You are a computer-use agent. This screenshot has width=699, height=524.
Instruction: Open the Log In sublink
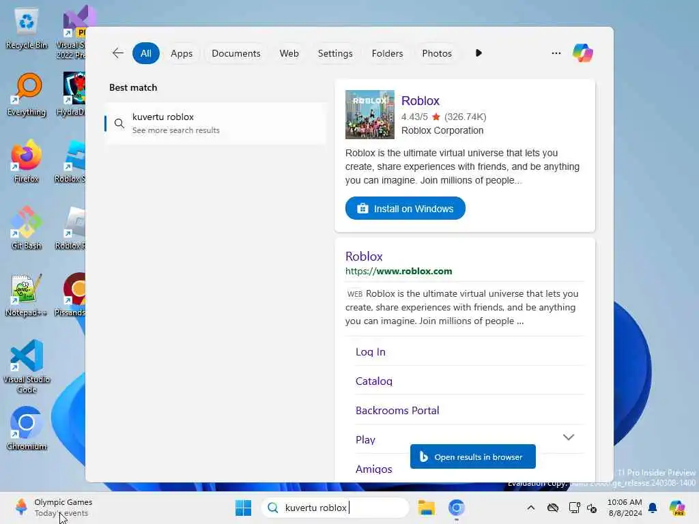[370, 352]
